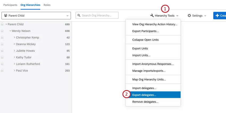Click the lock icon beside Kathy Tudor
Screen dimensions: 226x113
click(x=2, y=57)
